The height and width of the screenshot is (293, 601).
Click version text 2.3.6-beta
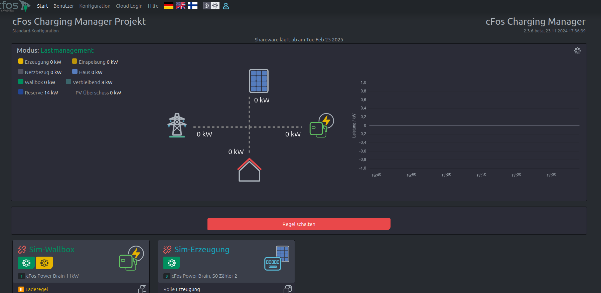tap(555, 31)
